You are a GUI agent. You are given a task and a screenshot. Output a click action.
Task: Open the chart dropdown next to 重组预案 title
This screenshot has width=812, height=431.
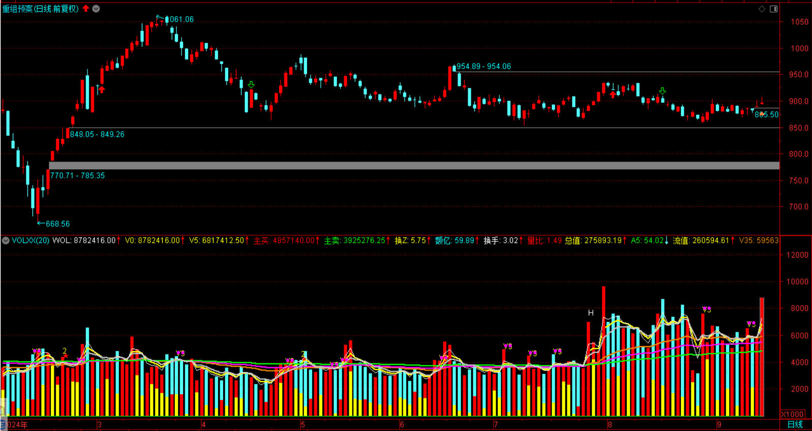coord(96,9)
